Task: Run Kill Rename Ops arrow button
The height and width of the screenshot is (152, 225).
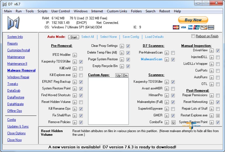Action: tap(75, 109)
